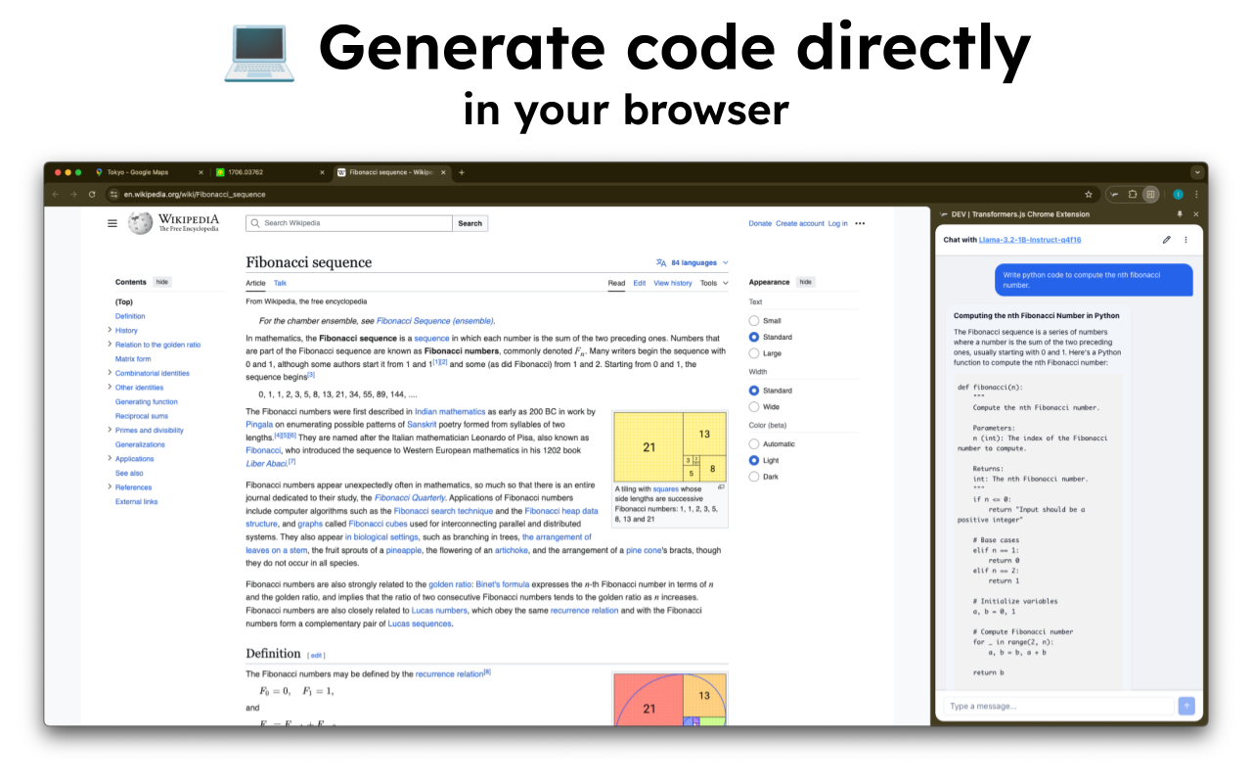Choose the Wide width setting
The height and width of the screenshot is (783, 1252).
(x=754, y=407)
